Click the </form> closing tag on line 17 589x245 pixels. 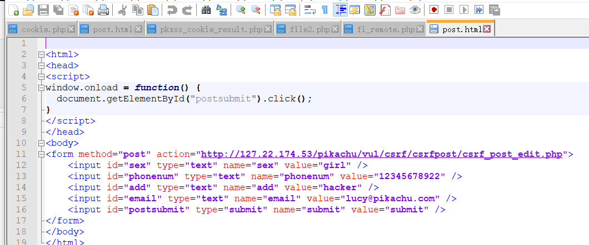point(65,221)
